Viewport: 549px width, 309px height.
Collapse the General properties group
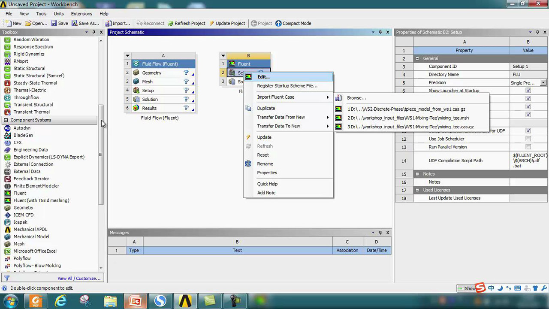pos(417,58)
